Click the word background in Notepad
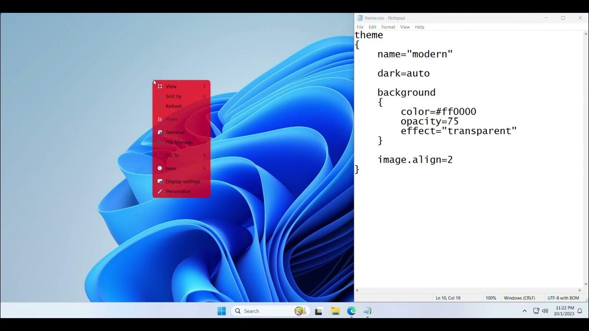Image resolution: width=589 pixels, height=331 pixels. (x=406, y=92)
